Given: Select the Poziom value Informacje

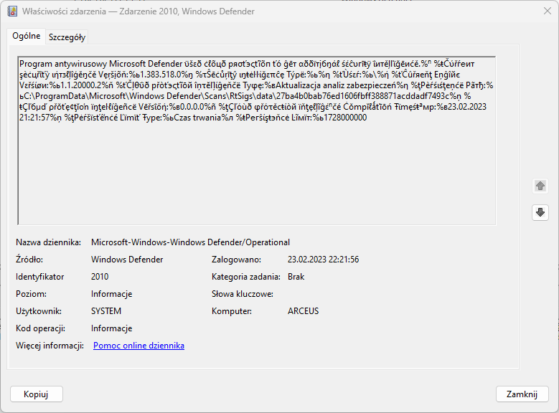Looking at the screenshot, I should 112,294.
